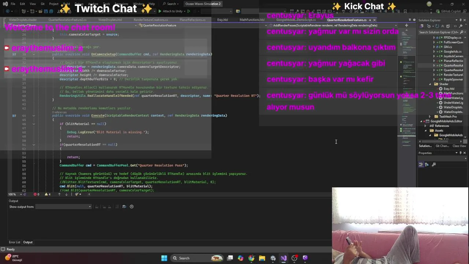Open Windows Start menu

(164, 258)
